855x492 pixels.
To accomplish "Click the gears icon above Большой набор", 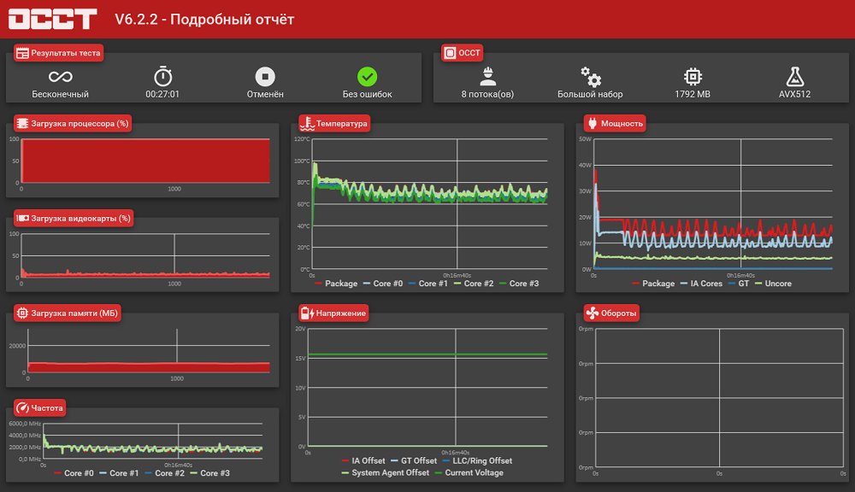I will coord(591,77).
